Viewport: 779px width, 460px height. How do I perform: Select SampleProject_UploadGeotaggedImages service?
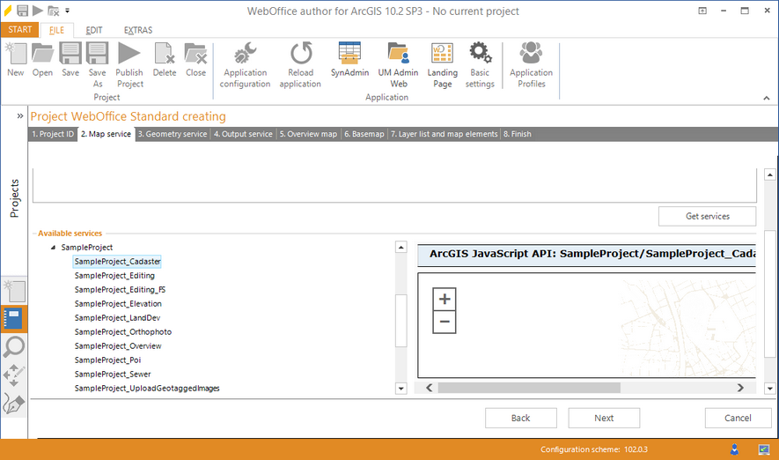point(147,389)
